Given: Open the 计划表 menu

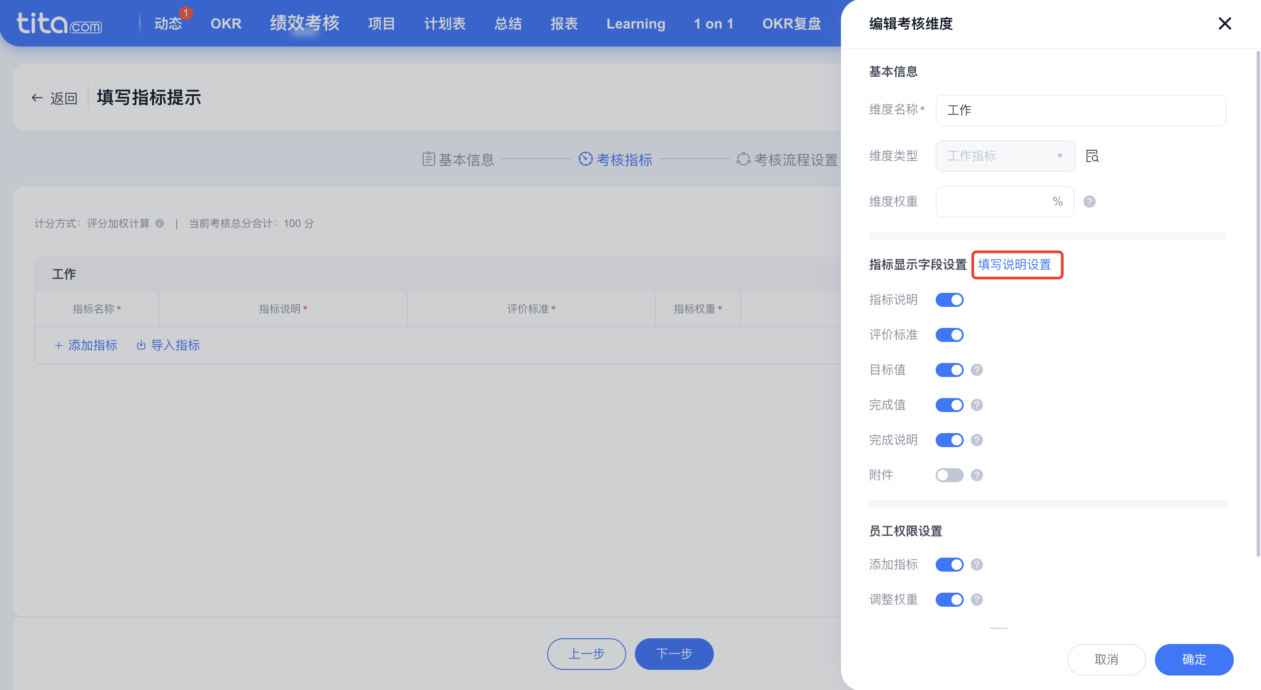Looking at the screenshot, I should pos(445,24).
